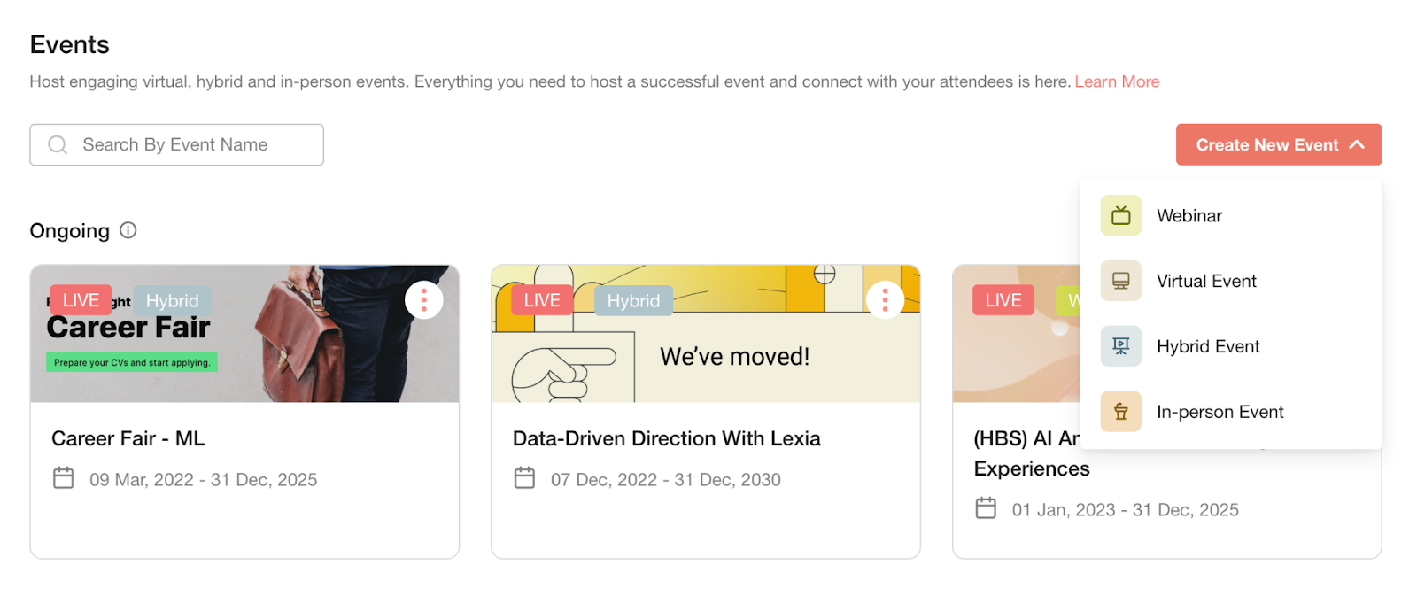The height and width of the screenshot is (596, 1417).
Task: Open the Career Fair - ML event title
Action: coord(128,438)
